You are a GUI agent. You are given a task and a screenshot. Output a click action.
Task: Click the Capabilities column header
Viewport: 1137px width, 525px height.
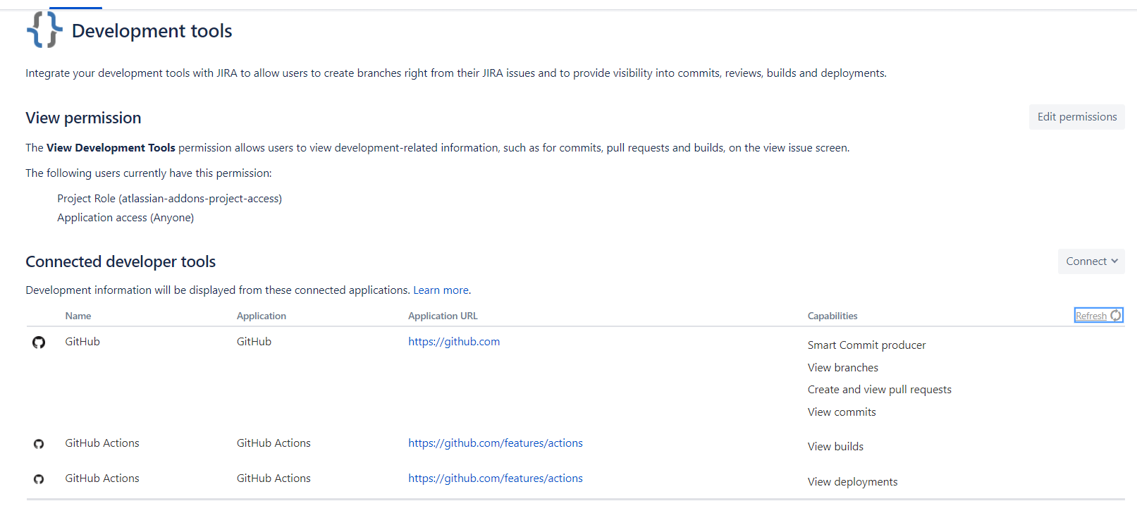coord(832,316)
